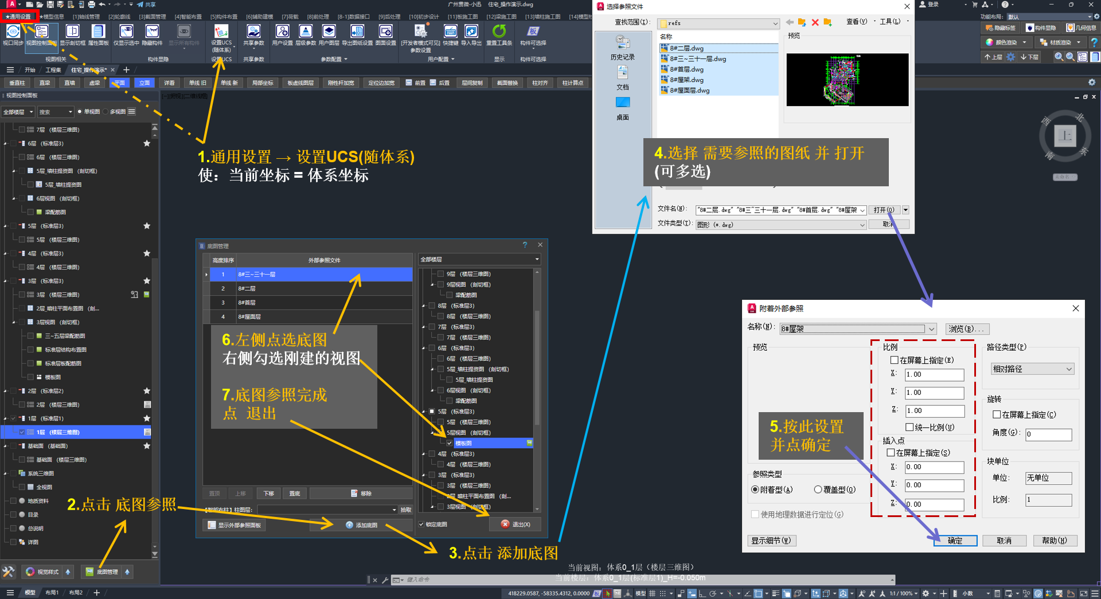This screenshot has height=599, width=1101.
Task: Click the 底图管理 button in the bottom panel
Action: (x=102, y=571)
